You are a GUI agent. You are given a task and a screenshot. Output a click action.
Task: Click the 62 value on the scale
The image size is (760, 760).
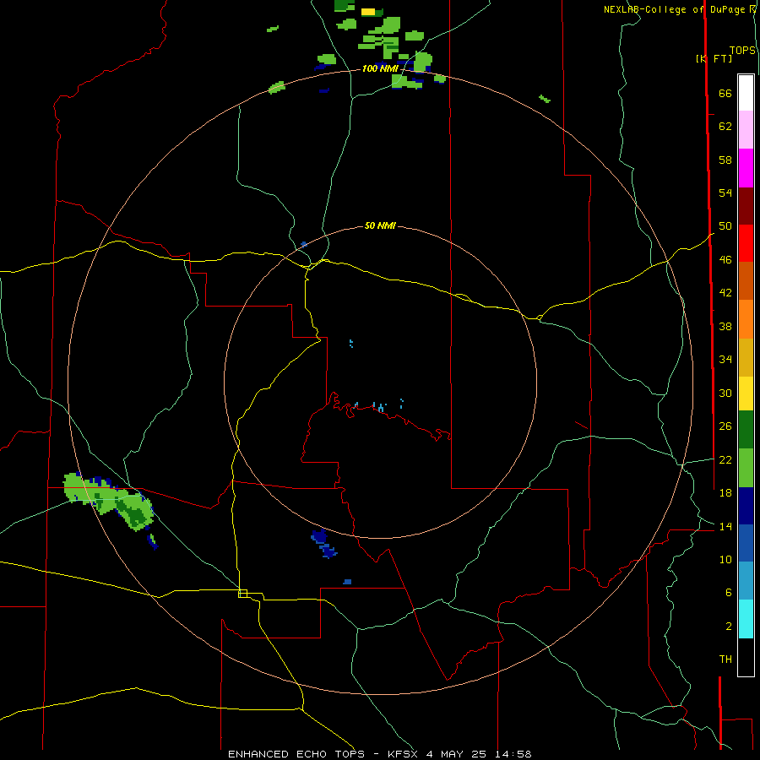[725, 127]
